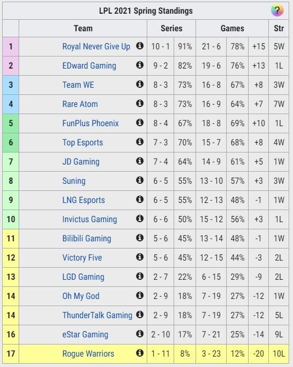Click the Series column header
This screenshot has height=367, width=293.
171,29
